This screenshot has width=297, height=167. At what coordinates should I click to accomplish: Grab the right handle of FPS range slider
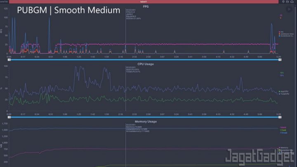[x=280, y=60]
